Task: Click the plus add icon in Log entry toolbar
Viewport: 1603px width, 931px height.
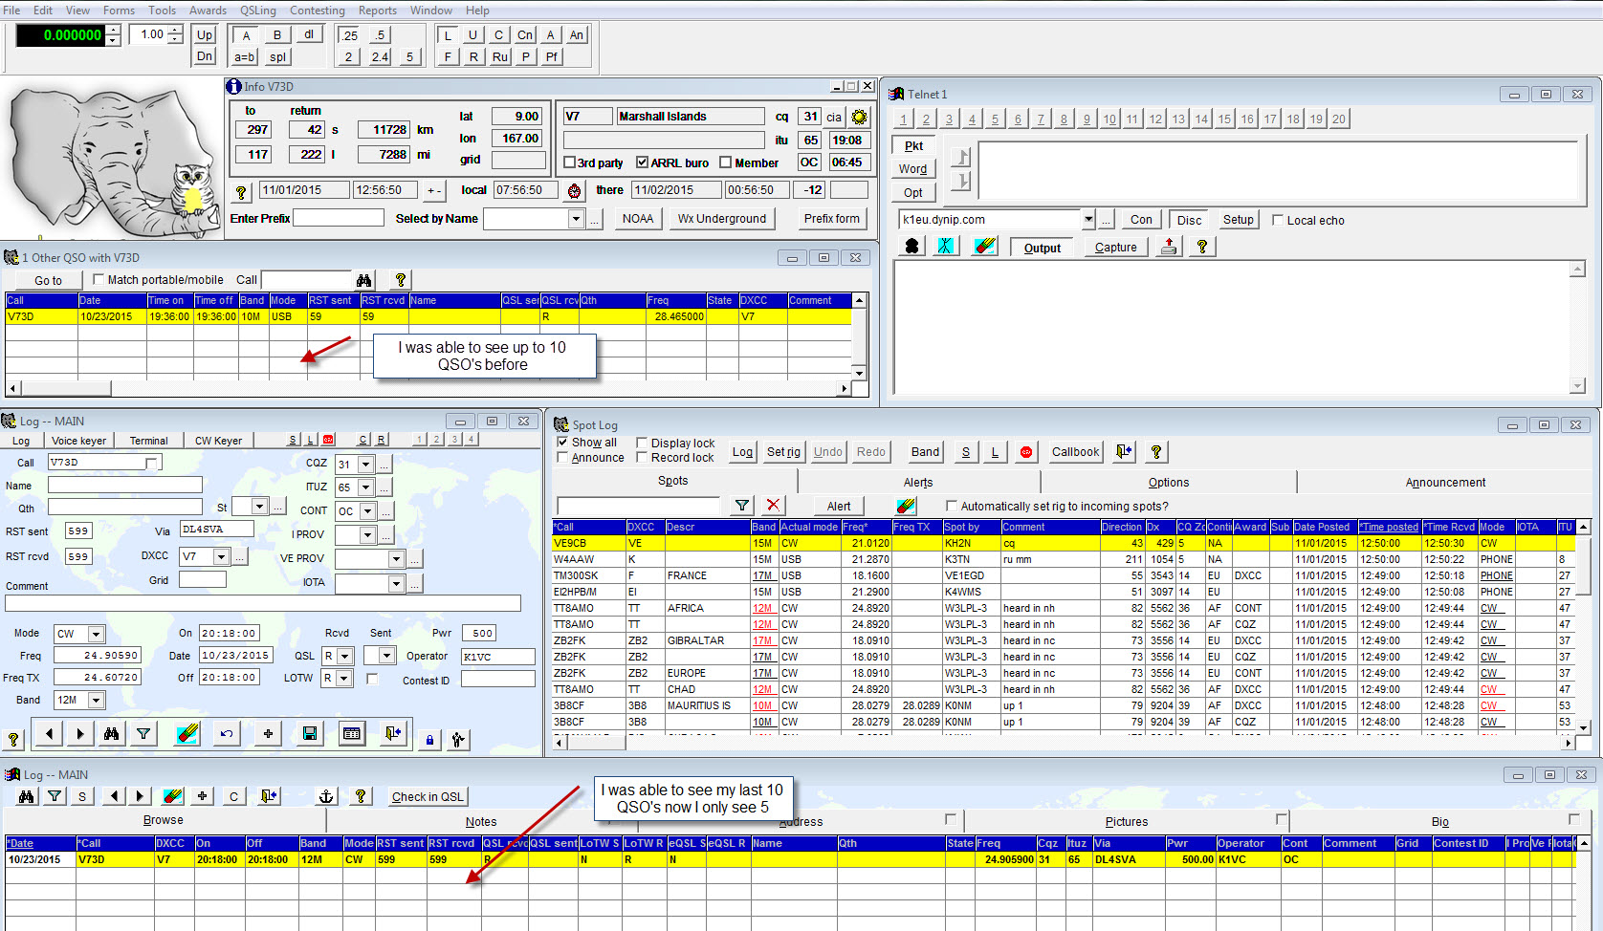Action: point(268,733)
